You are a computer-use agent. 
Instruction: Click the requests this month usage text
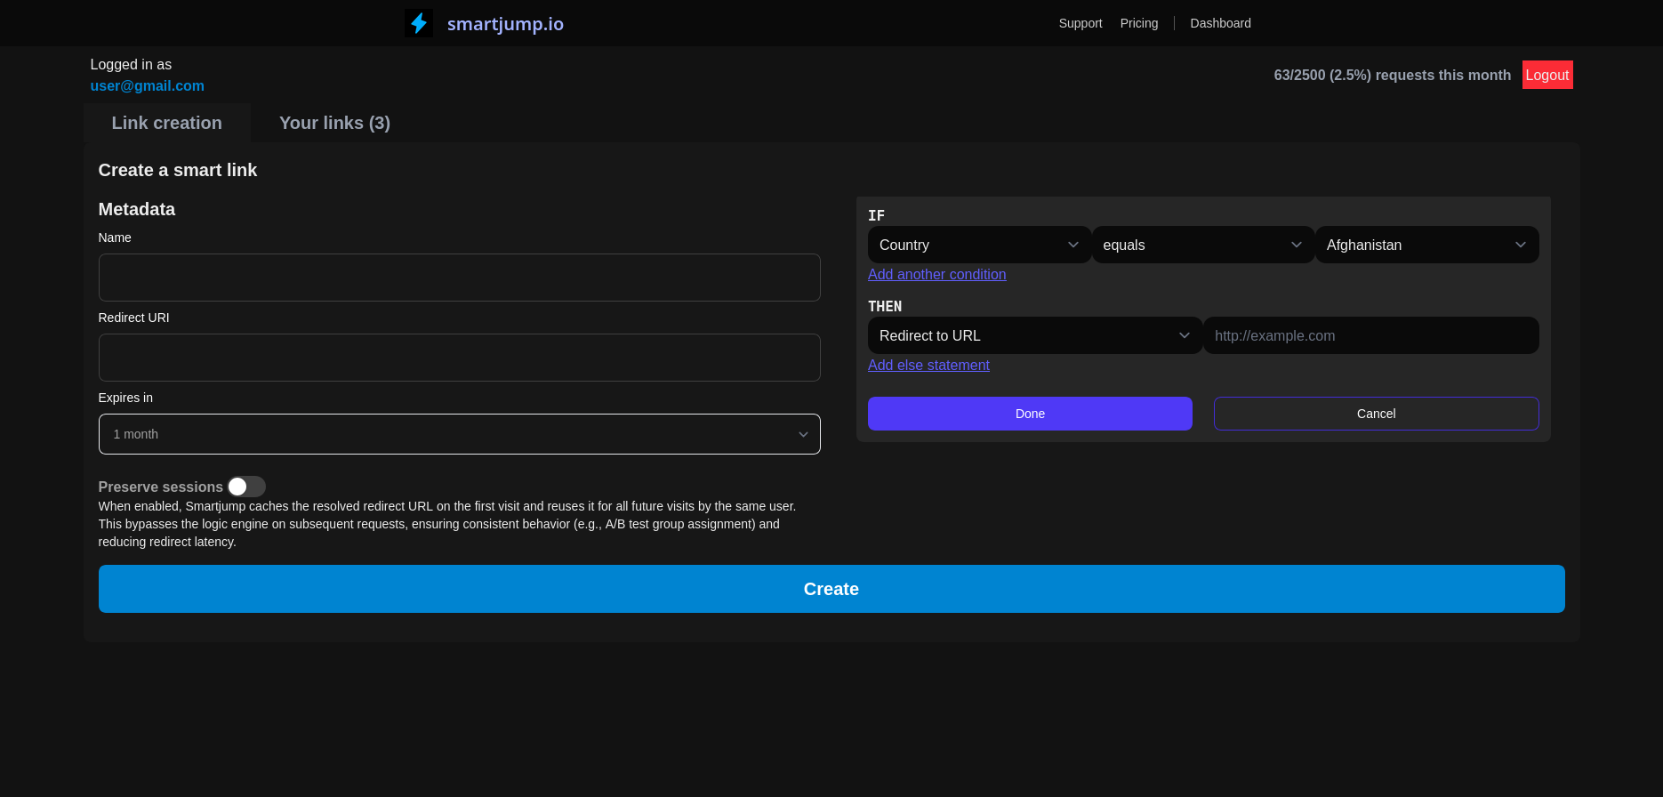coord(1393,76)
